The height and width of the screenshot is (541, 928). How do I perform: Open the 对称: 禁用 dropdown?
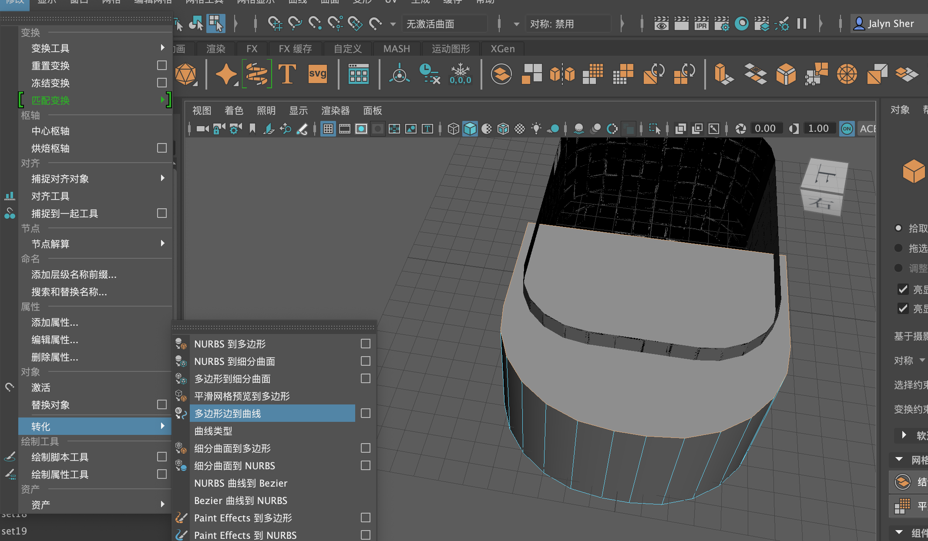click(x=567, y=24)
